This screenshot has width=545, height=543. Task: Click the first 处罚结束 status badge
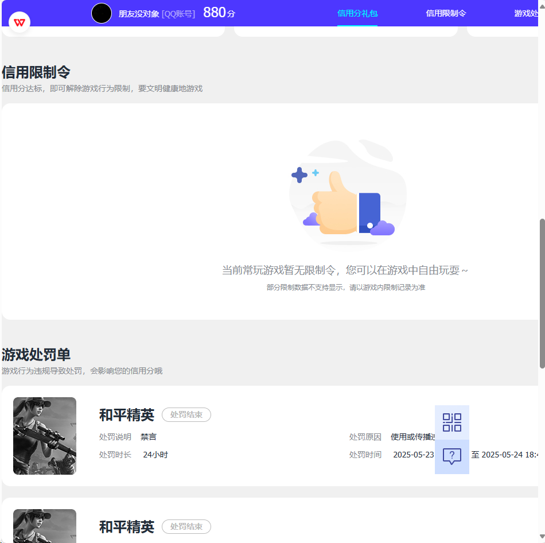[186, 414]
